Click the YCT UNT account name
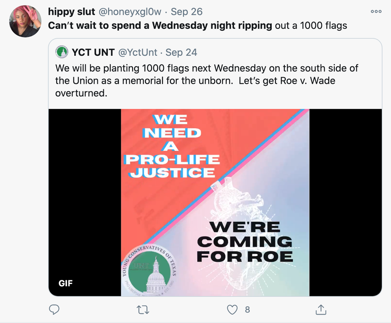The width and height of the screenshot is (391, 323). tap(93, 52)
